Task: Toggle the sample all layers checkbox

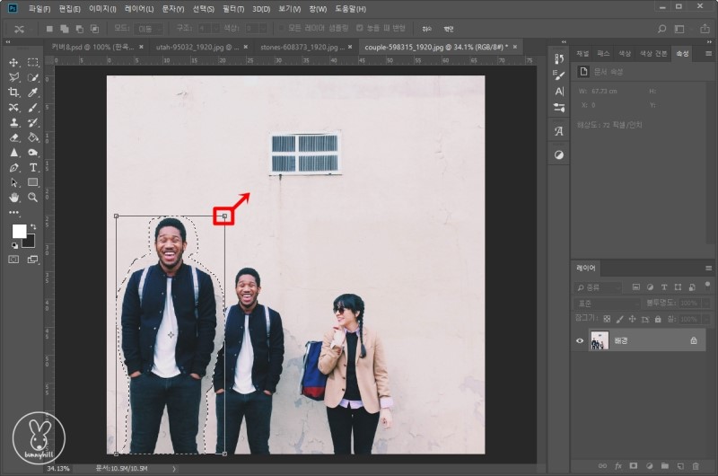Action: coord(284,28)
